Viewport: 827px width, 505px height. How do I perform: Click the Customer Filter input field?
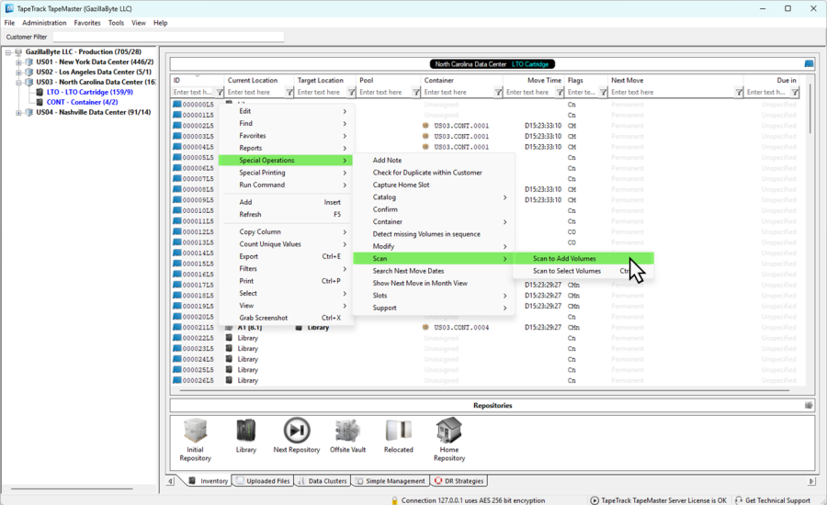[168, 37]
